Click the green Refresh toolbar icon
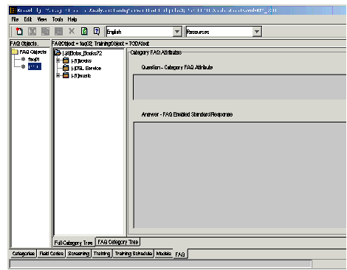Viewport: 347px width, 270px height. point(84,31)
